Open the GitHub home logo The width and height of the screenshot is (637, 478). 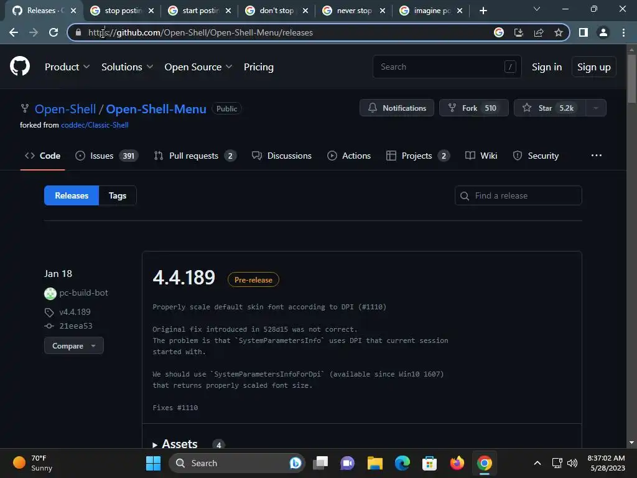tap(19, 66)
